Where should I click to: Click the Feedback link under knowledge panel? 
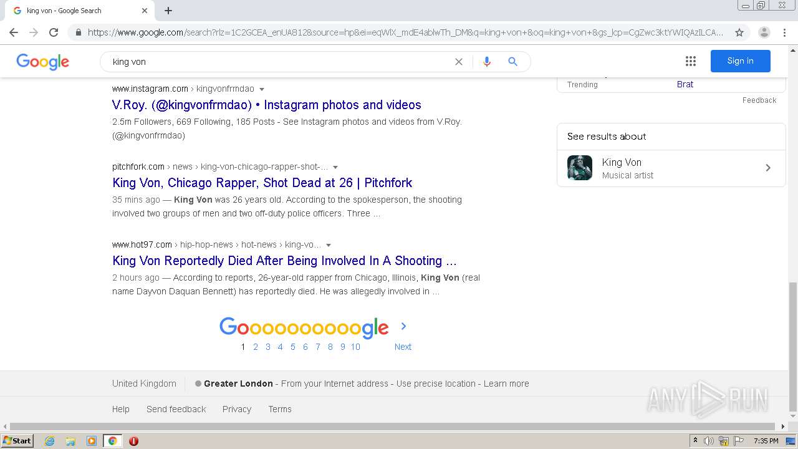(759, 100)
